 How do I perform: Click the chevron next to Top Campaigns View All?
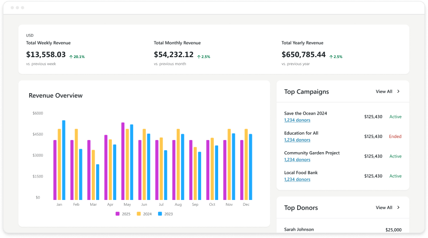point(398,91)
